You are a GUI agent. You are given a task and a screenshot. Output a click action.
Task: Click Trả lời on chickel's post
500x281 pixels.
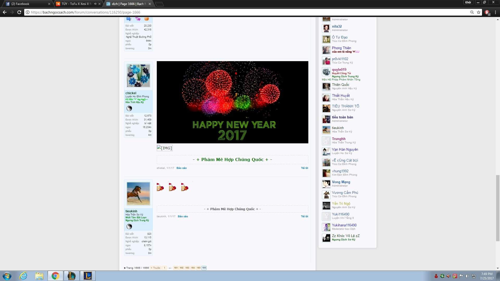click(304, 168)
